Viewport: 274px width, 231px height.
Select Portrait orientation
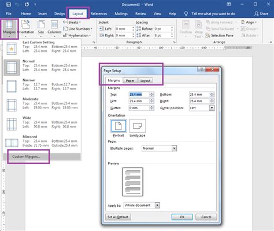click(x=119, y=128)
